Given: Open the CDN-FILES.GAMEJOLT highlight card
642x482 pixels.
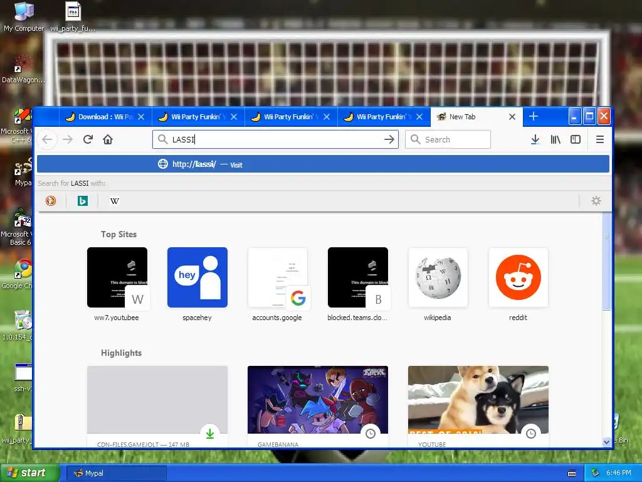Looking at the screenshot, I should click(157, 406).
